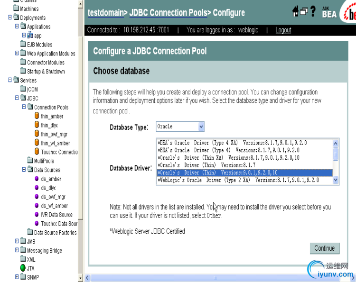The height and width of the screenshot is (282, 356).
Task: Click ds_owf_mgr data source icon
Action: click(37, 196)
